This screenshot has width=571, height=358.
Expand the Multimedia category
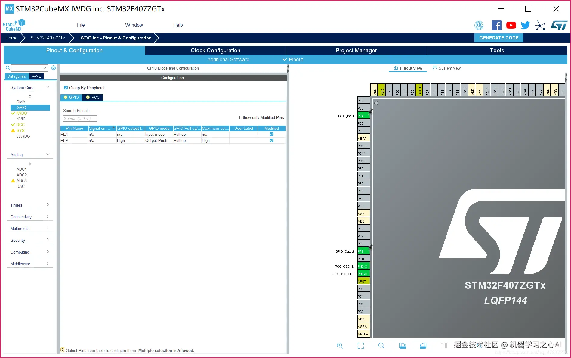pos(48,228)
